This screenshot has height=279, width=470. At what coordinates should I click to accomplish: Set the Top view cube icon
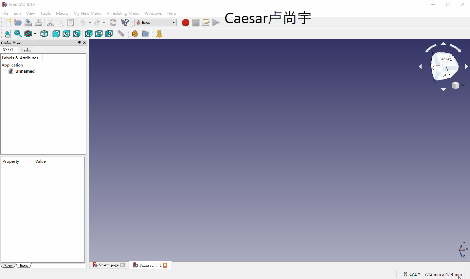click(x=66, y=34)
